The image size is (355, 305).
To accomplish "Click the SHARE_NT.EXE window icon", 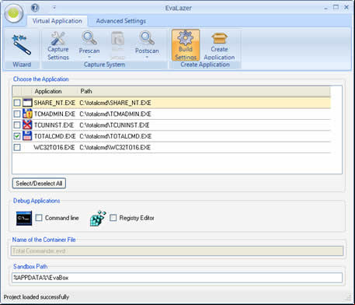I will [x=27, y=103].
